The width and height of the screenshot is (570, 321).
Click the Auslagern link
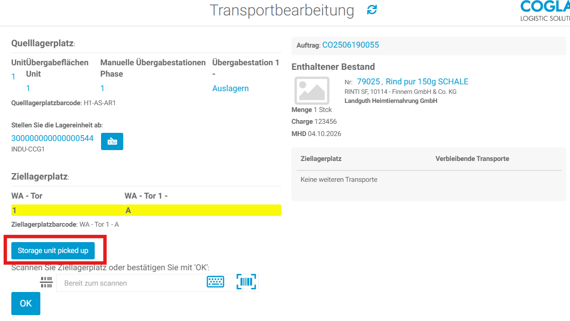[x=230, y=88]
